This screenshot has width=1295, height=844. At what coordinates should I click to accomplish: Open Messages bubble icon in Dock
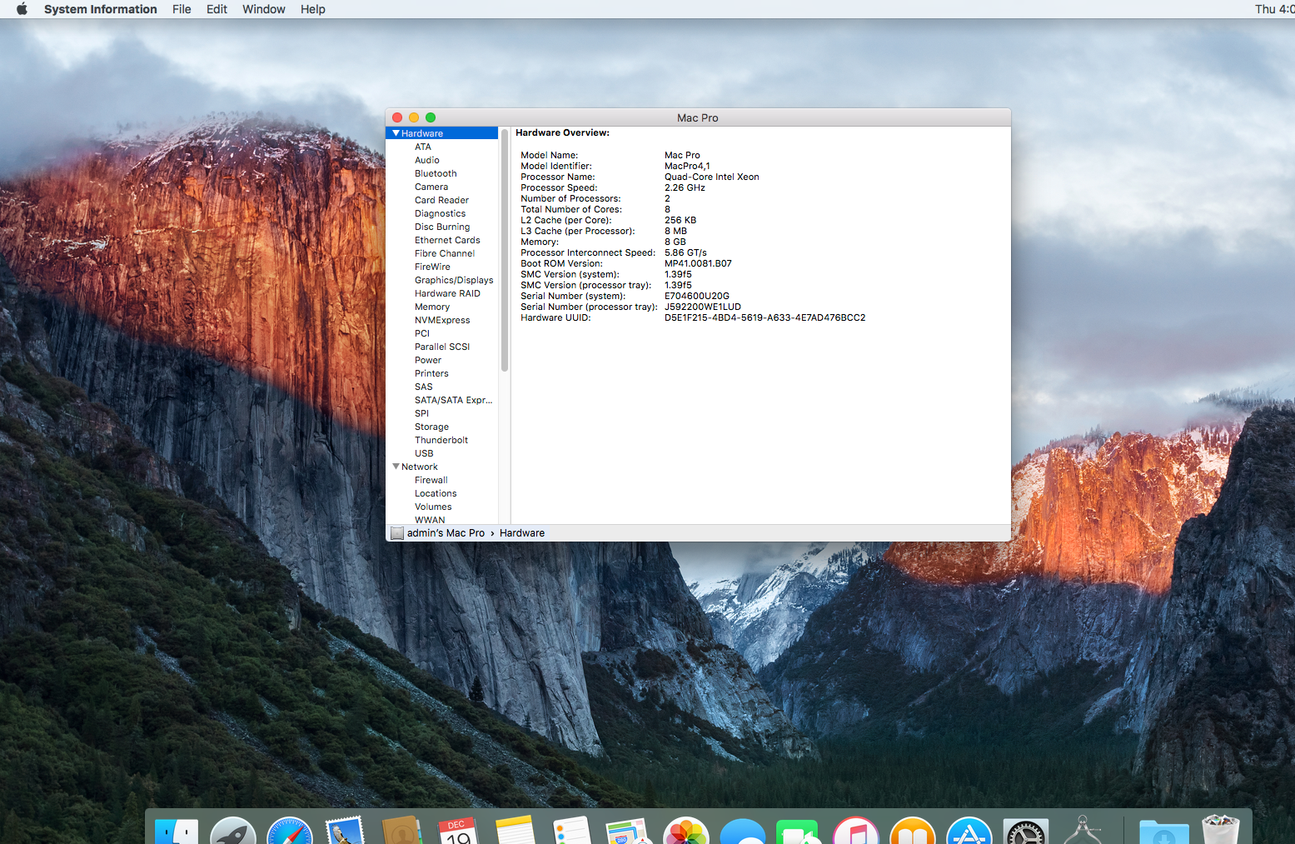click(x=742, y=832)
